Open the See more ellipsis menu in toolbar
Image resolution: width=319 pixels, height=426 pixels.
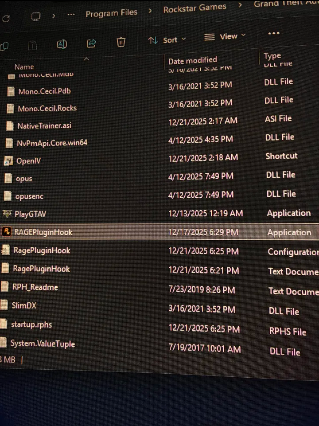point(274,33)
